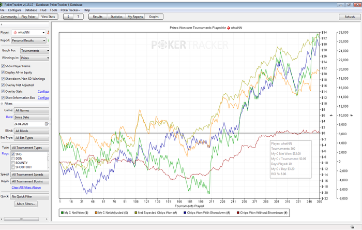This screenshot has width=362, height=230.
Task: Click the Refresh button
Action: [350, 17]
